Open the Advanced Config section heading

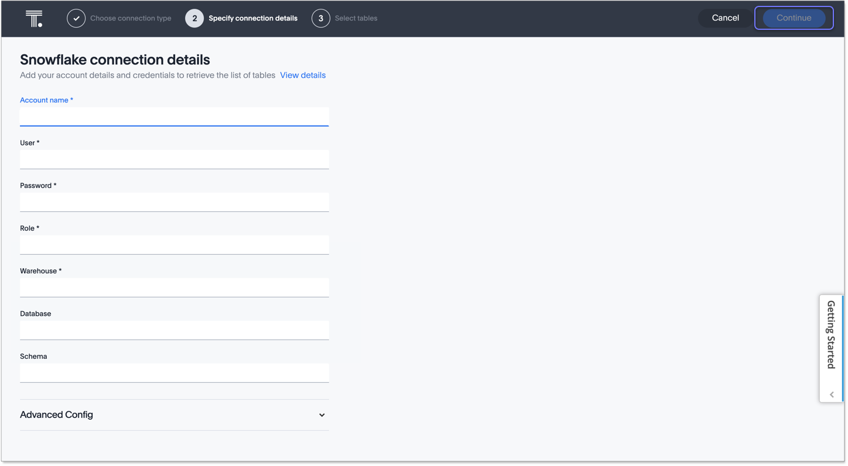tap(57, 415)
